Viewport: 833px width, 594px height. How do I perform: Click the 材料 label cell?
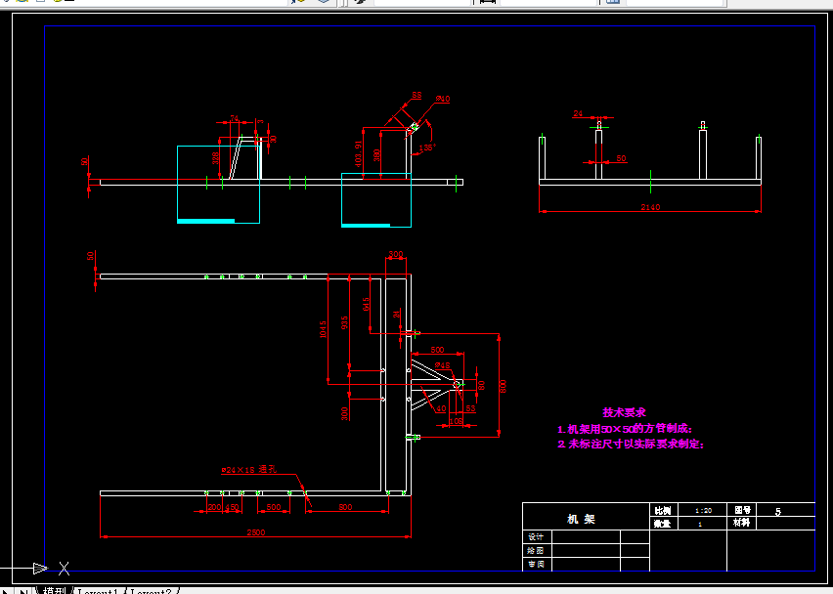click(x=742, y=523)
